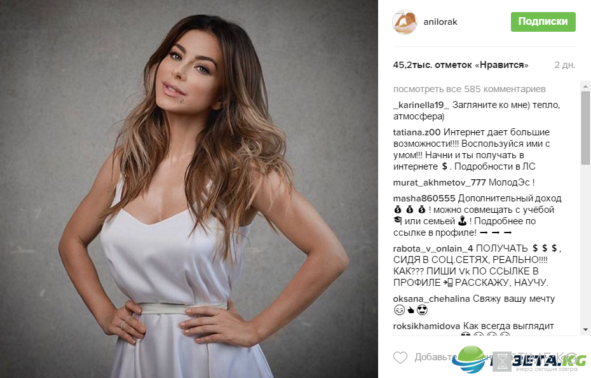
Task: Open masha860555 commenter profile
Action: click(x=424, y=198)
